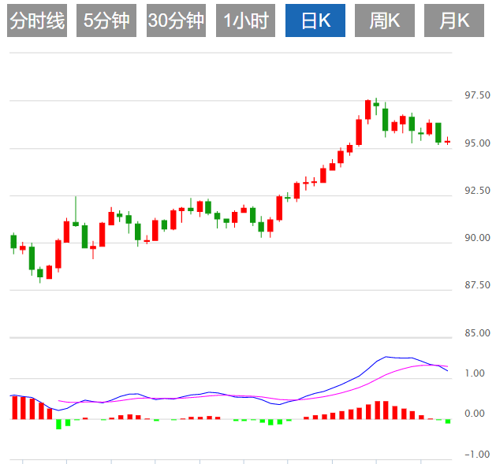Switch to the 1小时 tab
Viewport: 496px width, 464px height.
coord(245,21)
